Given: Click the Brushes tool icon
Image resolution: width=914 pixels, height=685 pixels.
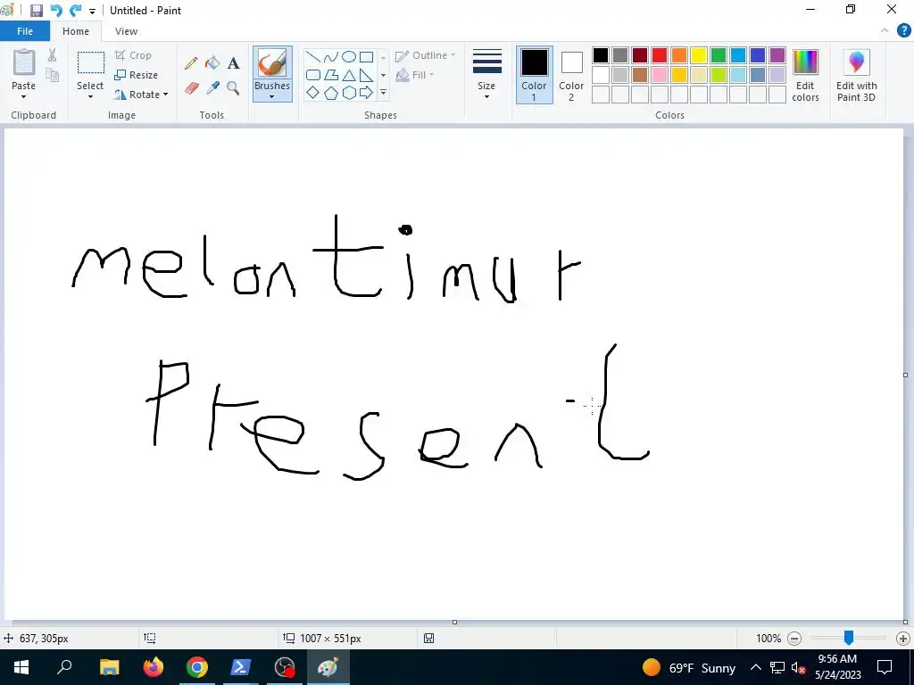Looking at the screenshot, I should tap(272, 63).
